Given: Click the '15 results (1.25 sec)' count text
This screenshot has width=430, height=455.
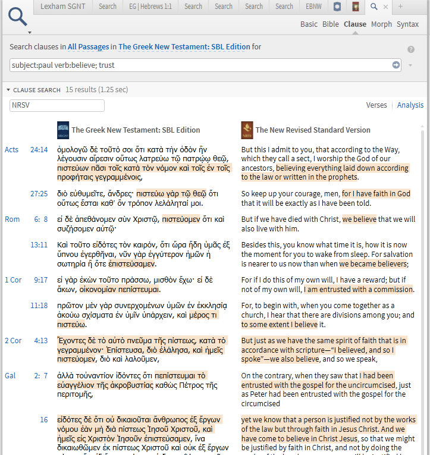Looking at the screenshot, I should (96, 90).
